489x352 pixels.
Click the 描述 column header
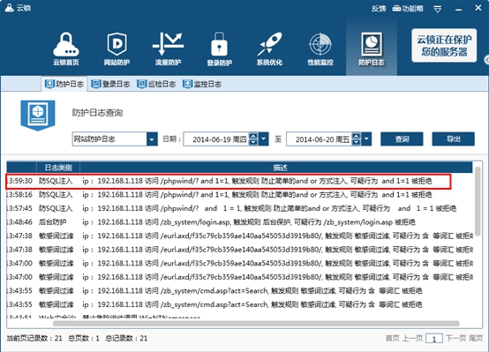(x=276, y=168)
